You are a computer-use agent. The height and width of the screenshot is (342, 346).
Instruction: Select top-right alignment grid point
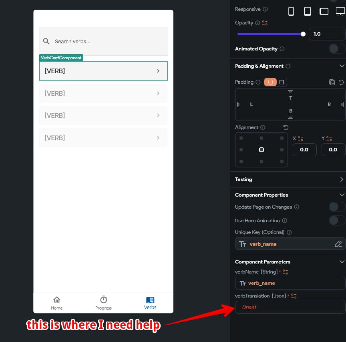pos(282,138)
